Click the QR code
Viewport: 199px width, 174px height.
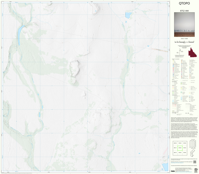pyautogui.click(x=195, y=162)
